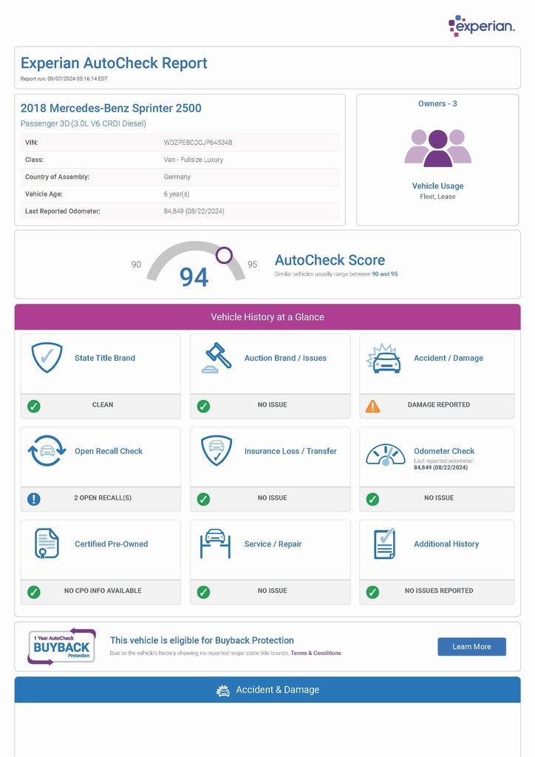Screen dimensions: 535x757
Task: Click the blue 2 Open Recall(s) alert icon
Action: click(x=34, y=499)
